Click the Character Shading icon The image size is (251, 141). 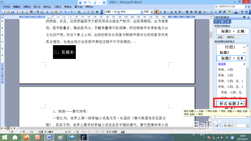(175, 12)
